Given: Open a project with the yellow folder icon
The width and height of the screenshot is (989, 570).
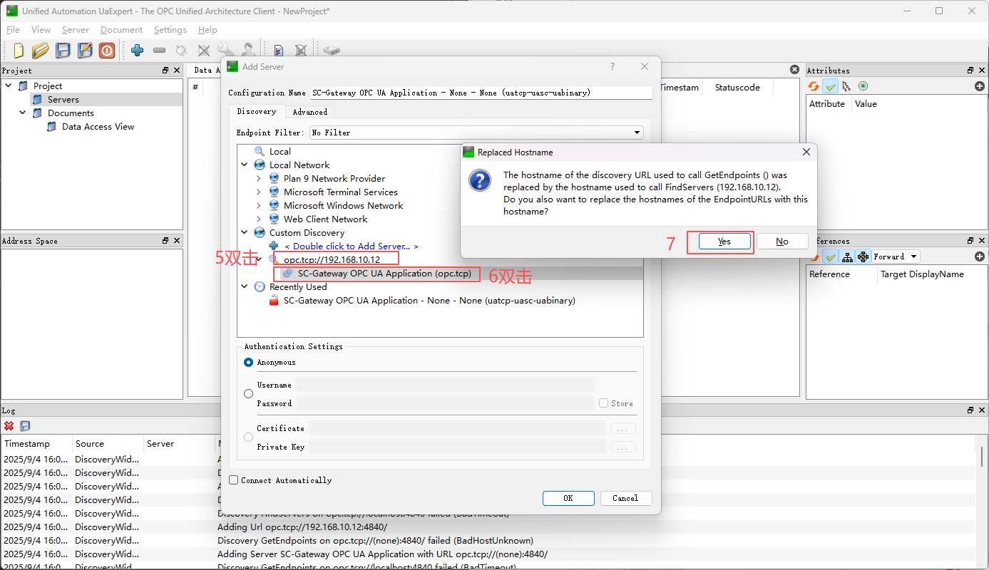Looking at the screenshot, I should pos(41,50).
